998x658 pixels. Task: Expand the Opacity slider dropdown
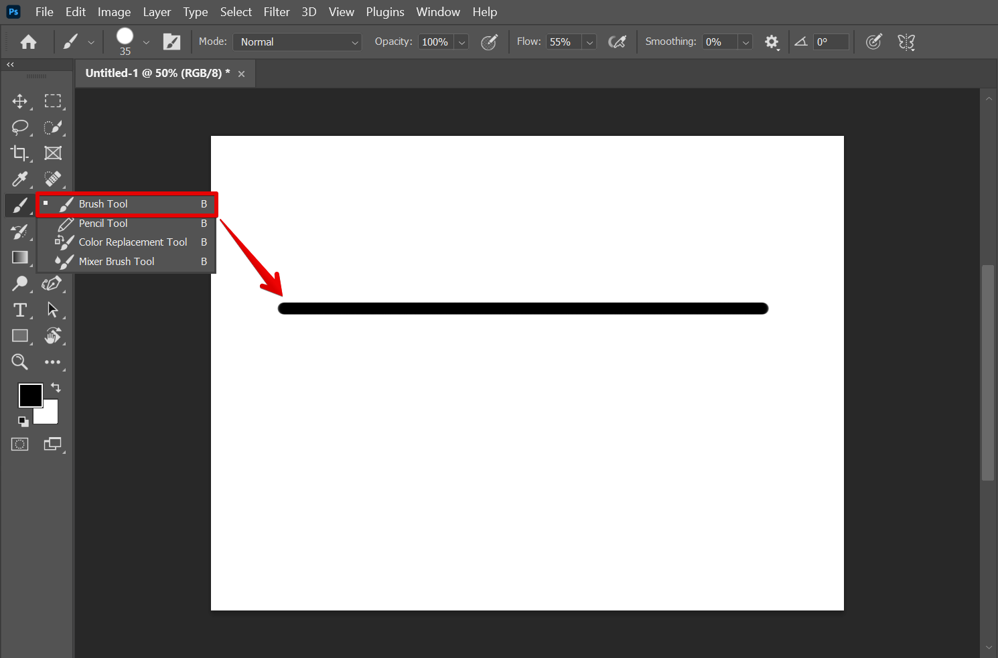point(461,42)
